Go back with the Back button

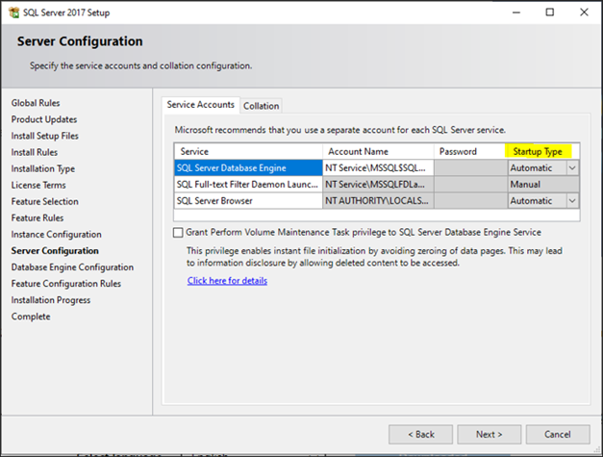pos(420,433)
